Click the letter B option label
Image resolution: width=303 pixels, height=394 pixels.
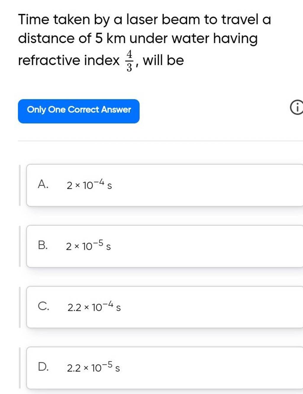click(43, 245)
